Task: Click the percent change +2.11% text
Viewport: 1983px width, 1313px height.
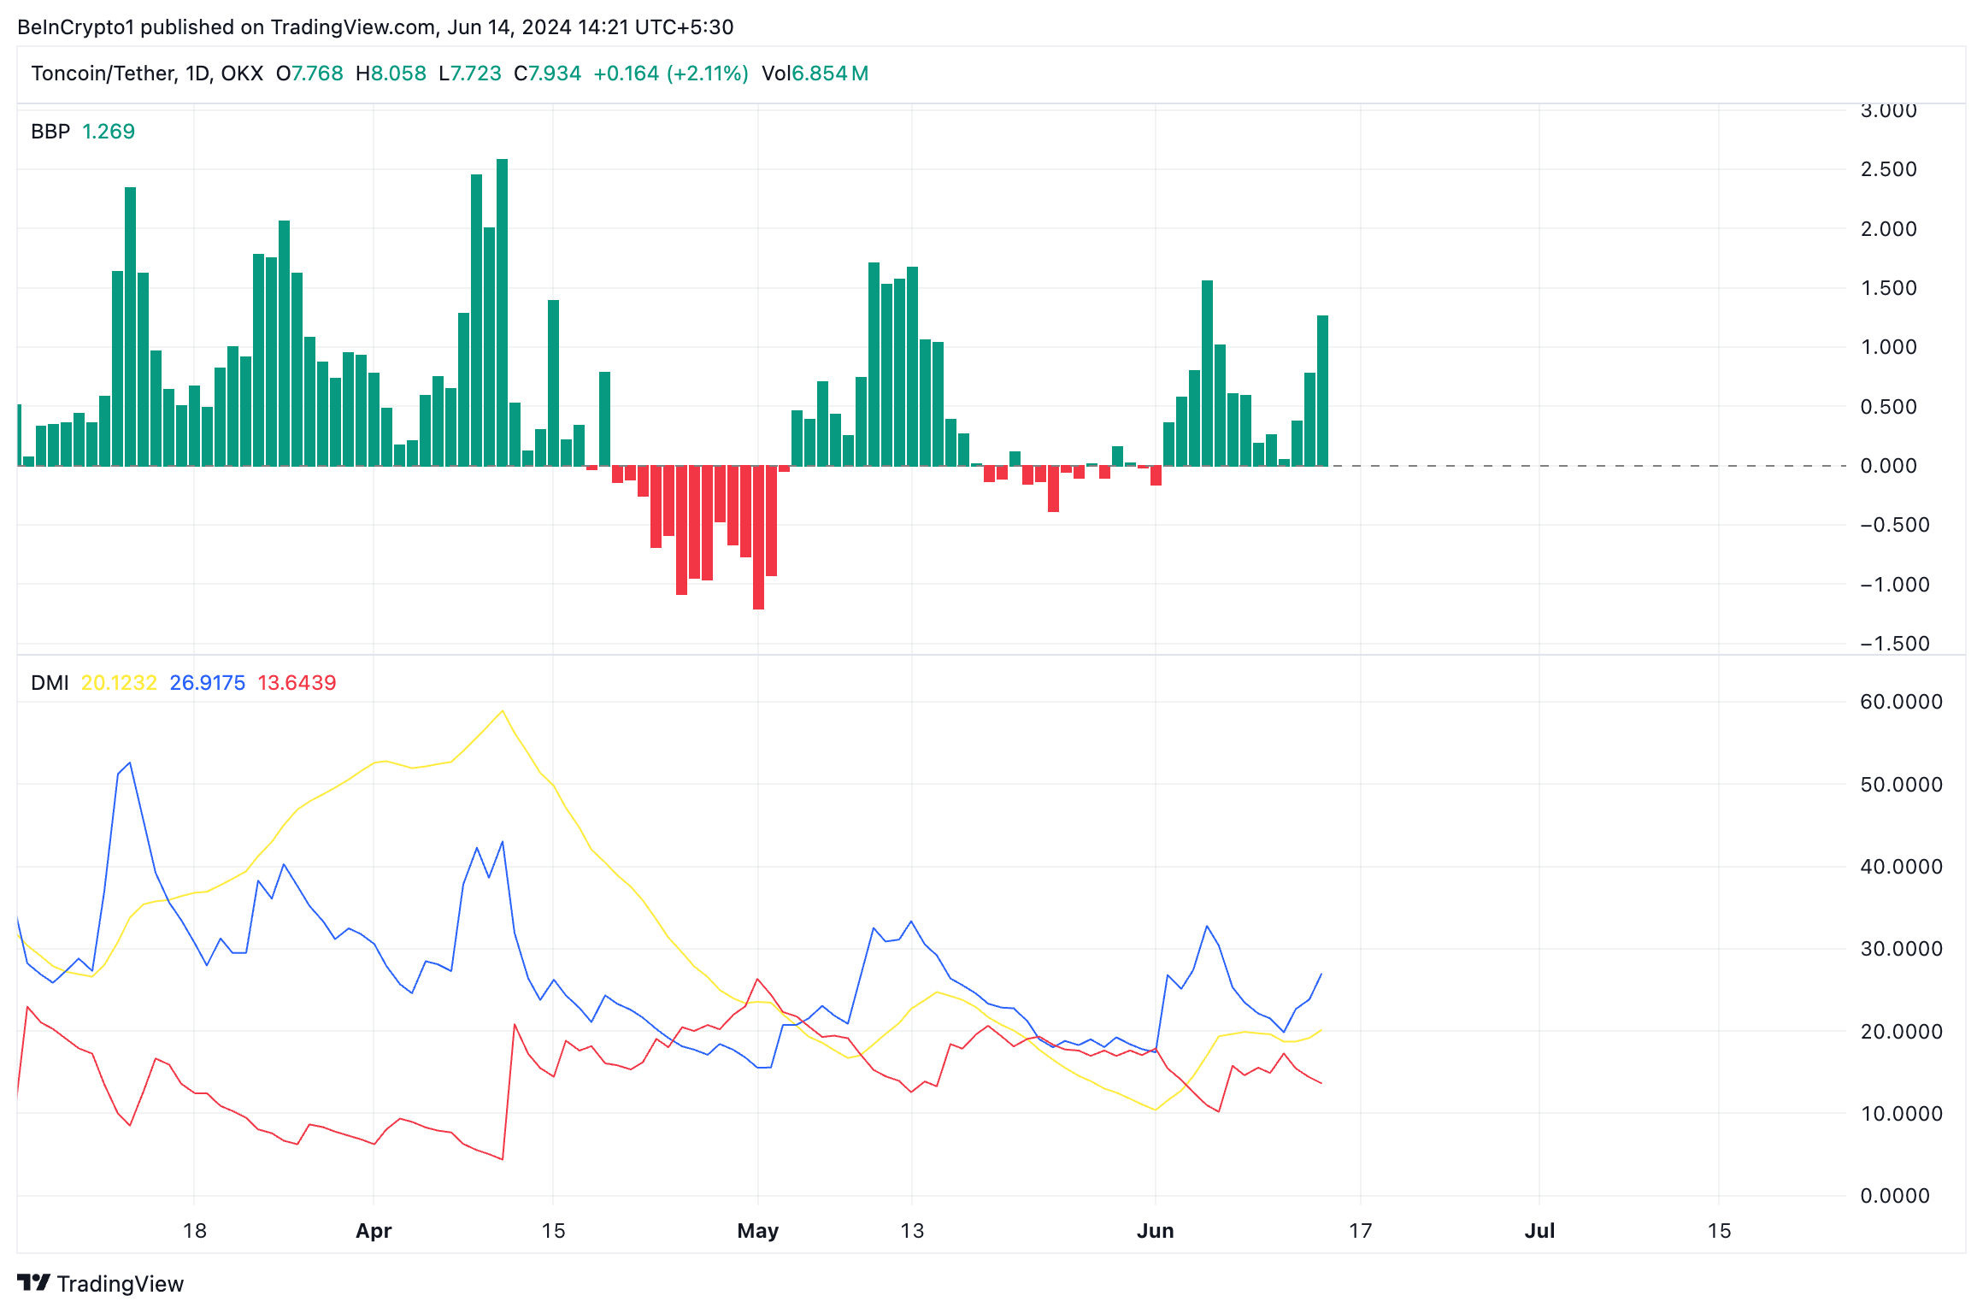Action: 709,74
